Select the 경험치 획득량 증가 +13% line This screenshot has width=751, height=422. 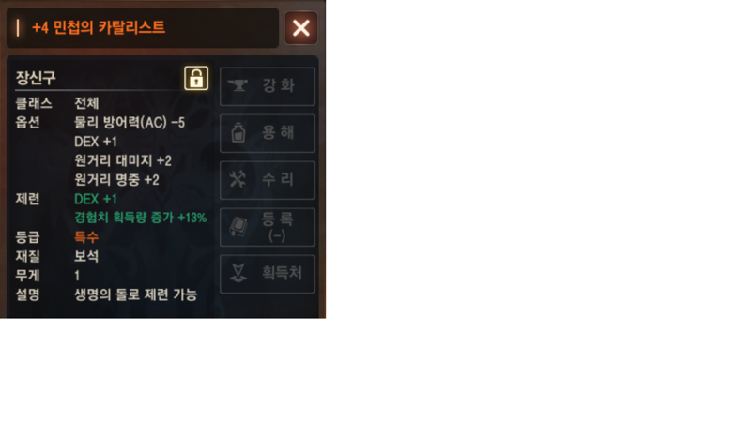click(x=140, y=218)
